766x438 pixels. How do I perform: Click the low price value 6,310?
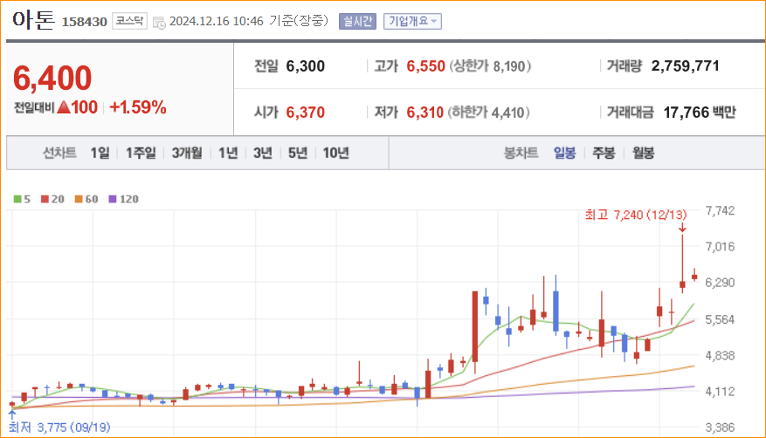(425, 113)
